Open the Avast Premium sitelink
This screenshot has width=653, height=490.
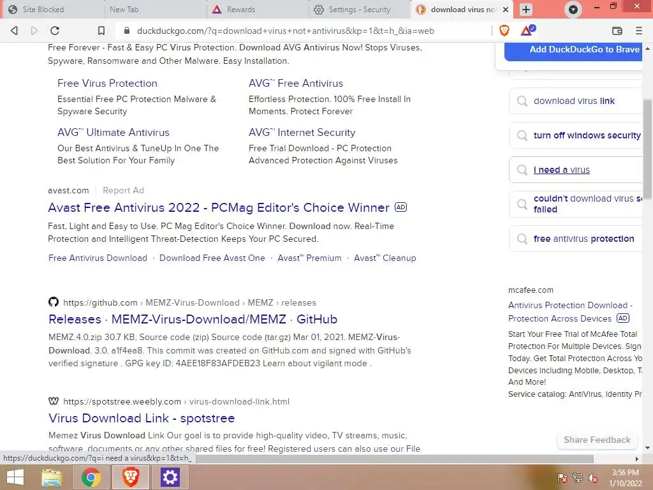pyautogui.click(x=309, y=258)
